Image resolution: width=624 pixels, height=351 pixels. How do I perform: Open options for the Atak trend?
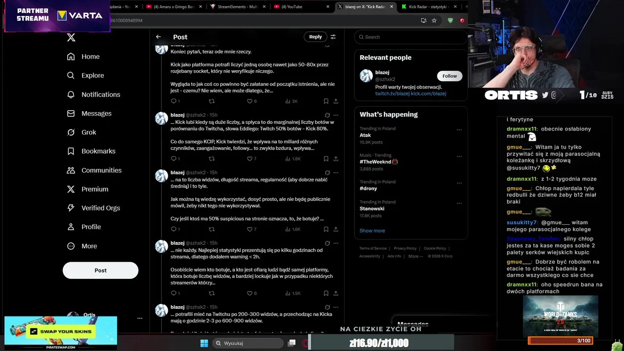point(459,130)
